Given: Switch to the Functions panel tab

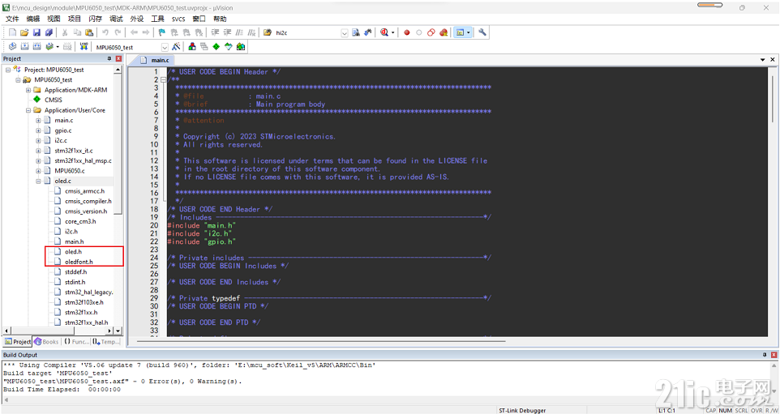Looking at the screenshot, I should [77, 342].
